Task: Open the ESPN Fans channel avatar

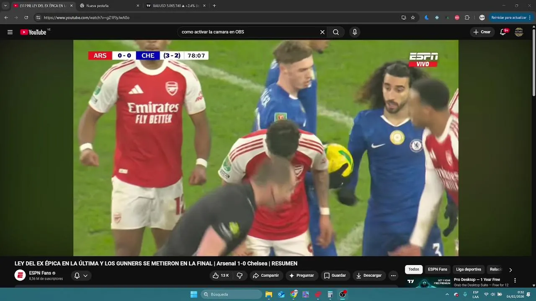Action: coord(20,275)
